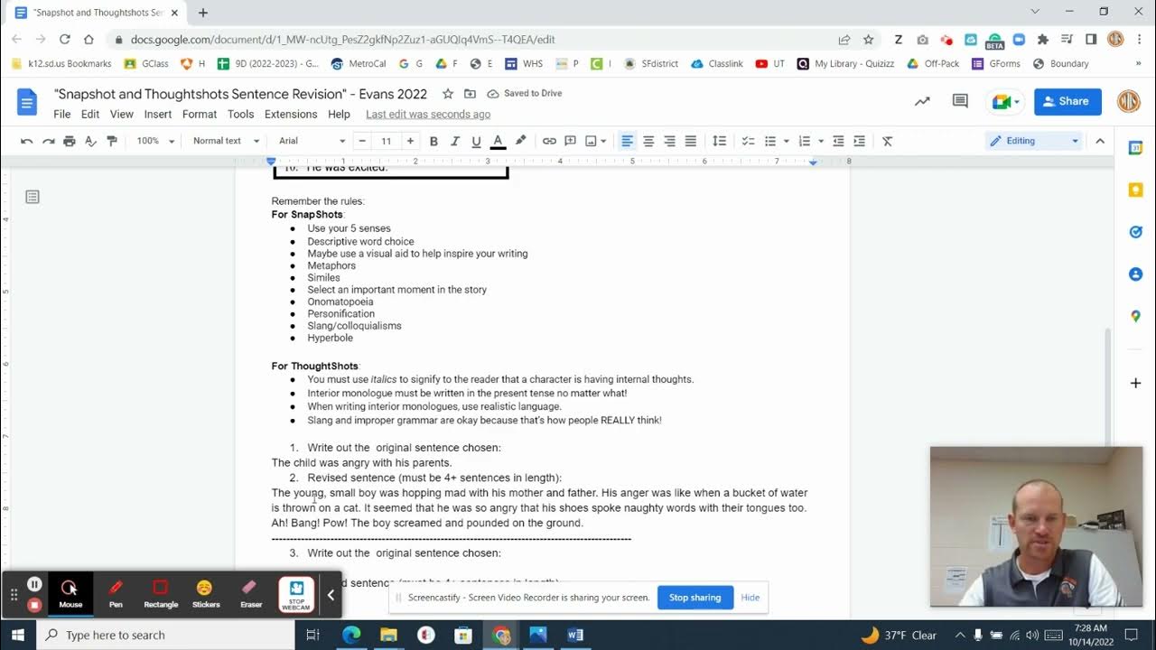The width and height of the screenshot is (1156, 650).
Task: Toggle bold formatting
Action: (433, 141)
